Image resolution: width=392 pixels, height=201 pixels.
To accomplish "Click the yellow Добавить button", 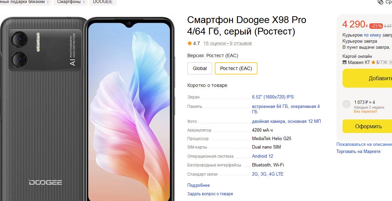I will [x=367, y=78].
